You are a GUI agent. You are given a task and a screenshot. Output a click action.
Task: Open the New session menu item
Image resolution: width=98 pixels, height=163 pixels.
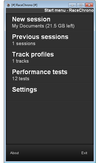tap(50, 22)
